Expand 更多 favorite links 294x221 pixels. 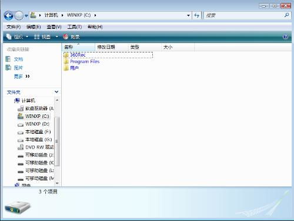(x=22, y=77)
